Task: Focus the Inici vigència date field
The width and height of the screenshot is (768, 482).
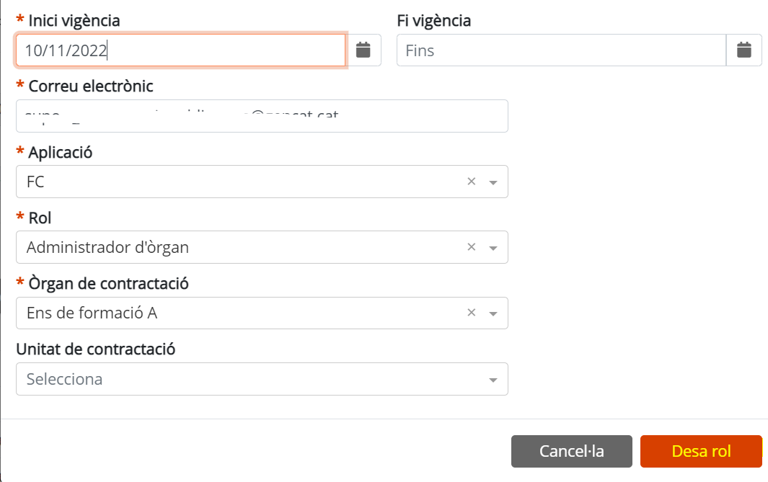Action: [181, 50]
